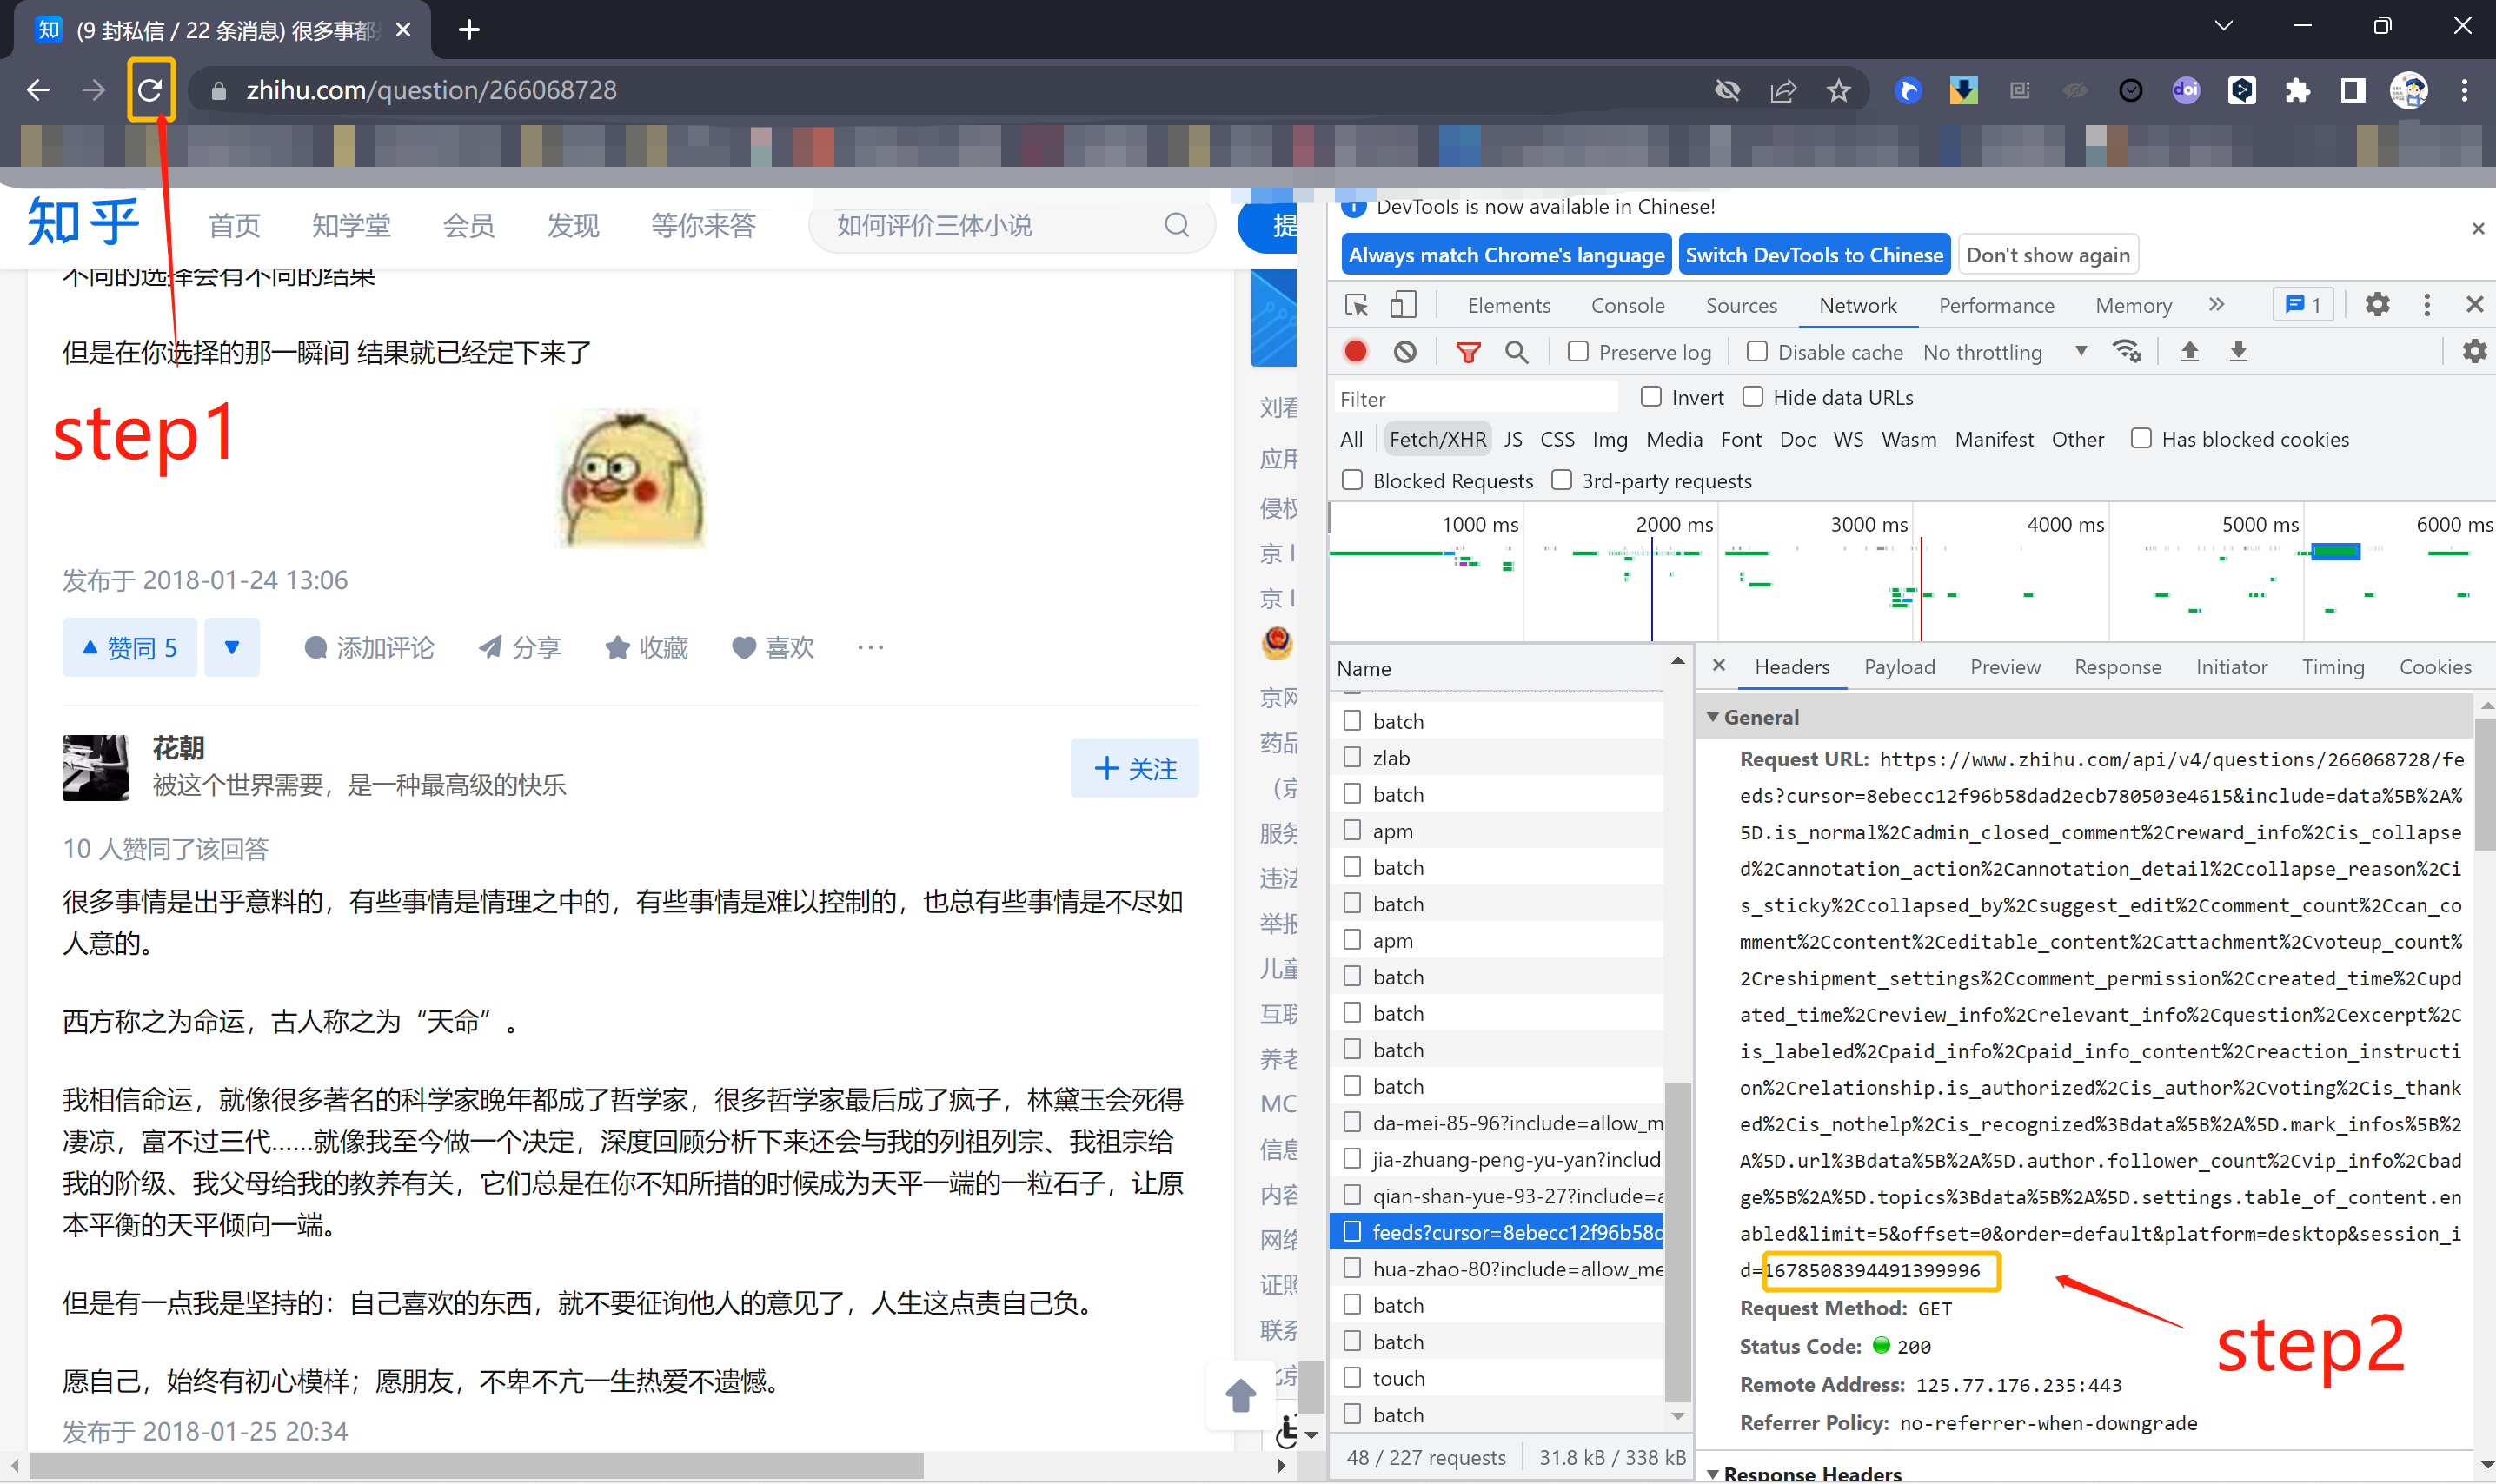Export network log as HAR

tap(2239, 352)
